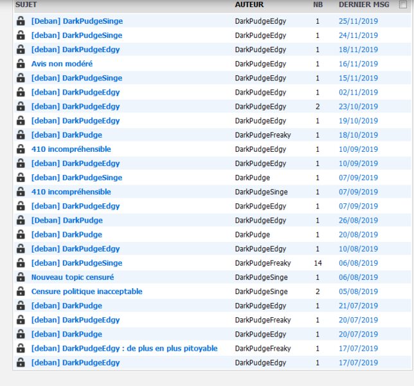Click the last message date 23/10/2019
Viewport: 414px width, 386px height.
click(x=358, y=107)
